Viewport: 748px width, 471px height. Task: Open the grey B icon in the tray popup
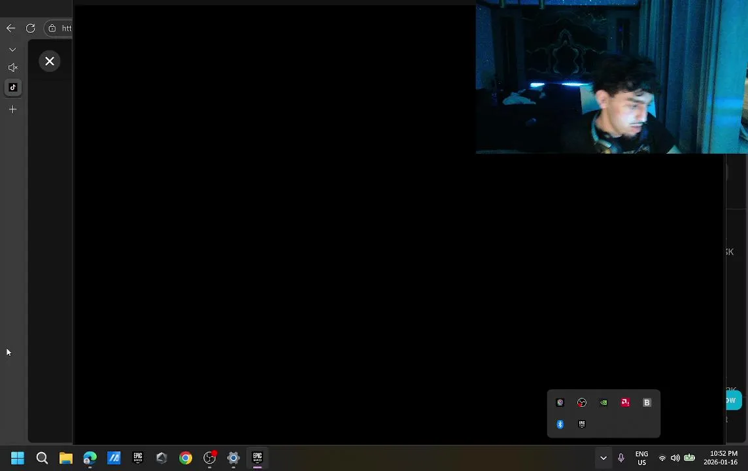pos(647,403)
